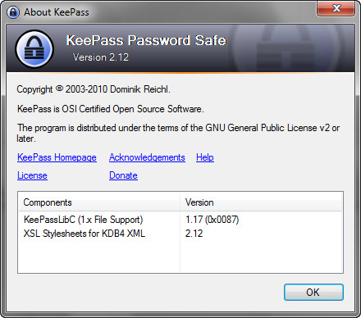361x318 pixels.
Task: View the License link
Action: (x=32, y=175)
